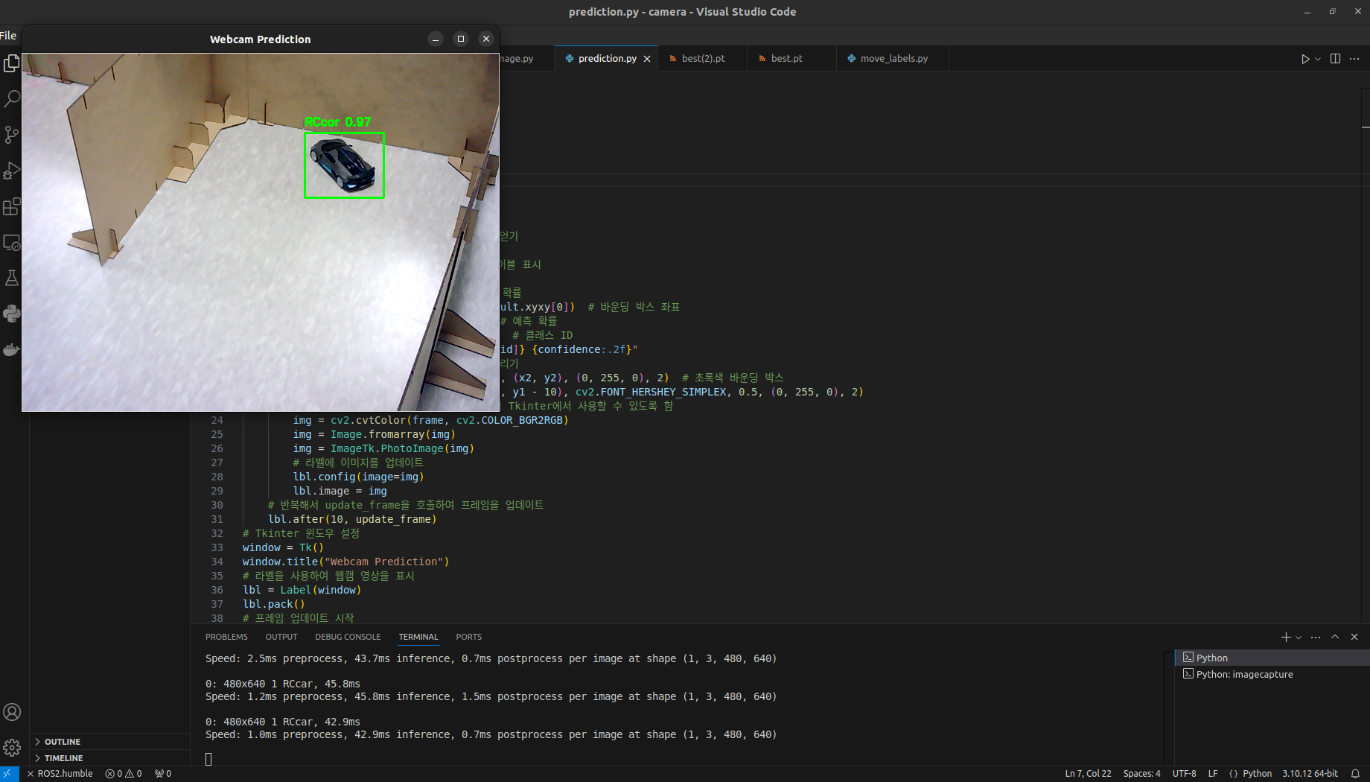Open the OUTPUT panel tab
This screenshot has height=782, width=1370.
pos(281,637)
